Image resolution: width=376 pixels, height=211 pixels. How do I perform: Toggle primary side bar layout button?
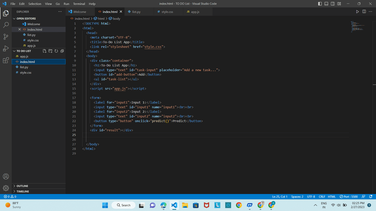(320, 4)
